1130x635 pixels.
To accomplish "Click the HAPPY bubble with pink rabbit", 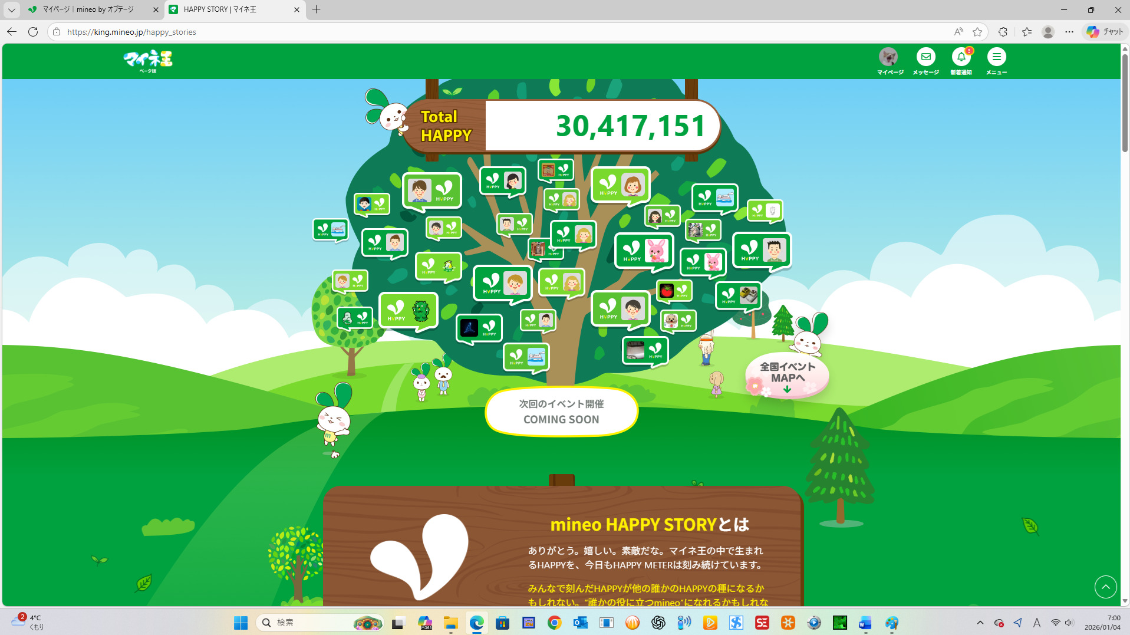I will pyautogui.click(x=644, y=251).
